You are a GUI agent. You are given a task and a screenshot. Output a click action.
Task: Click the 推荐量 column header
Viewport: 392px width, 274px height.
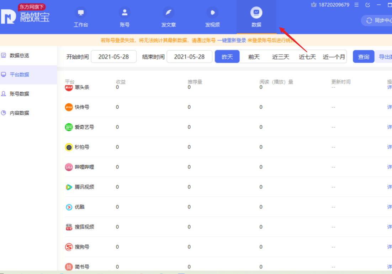[x=195, y=82]
